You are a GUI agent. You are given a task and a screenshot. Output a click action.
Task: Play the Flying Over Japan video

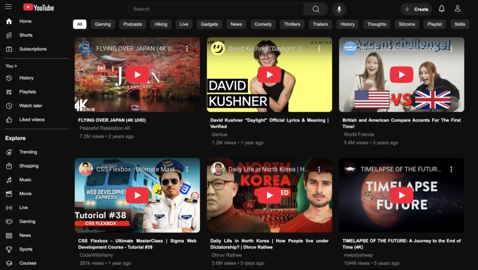138,75
